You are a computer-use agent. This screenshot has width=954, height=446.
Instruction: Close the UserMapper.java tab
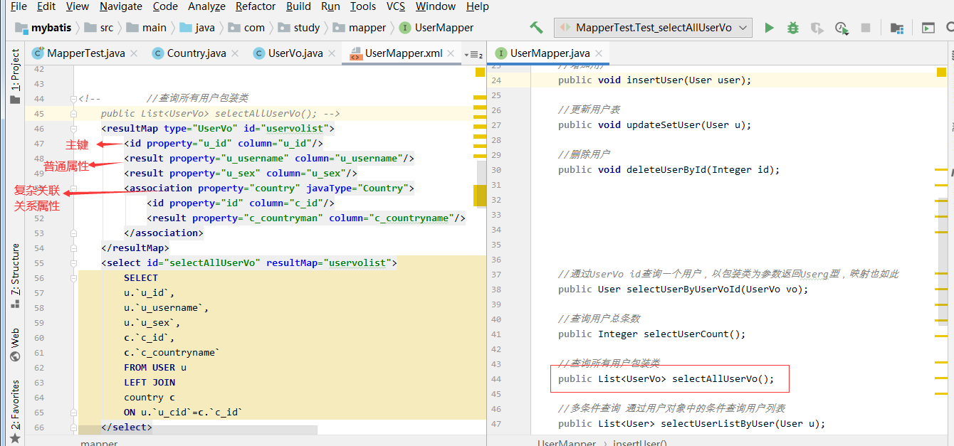click(x=599, y=53)
